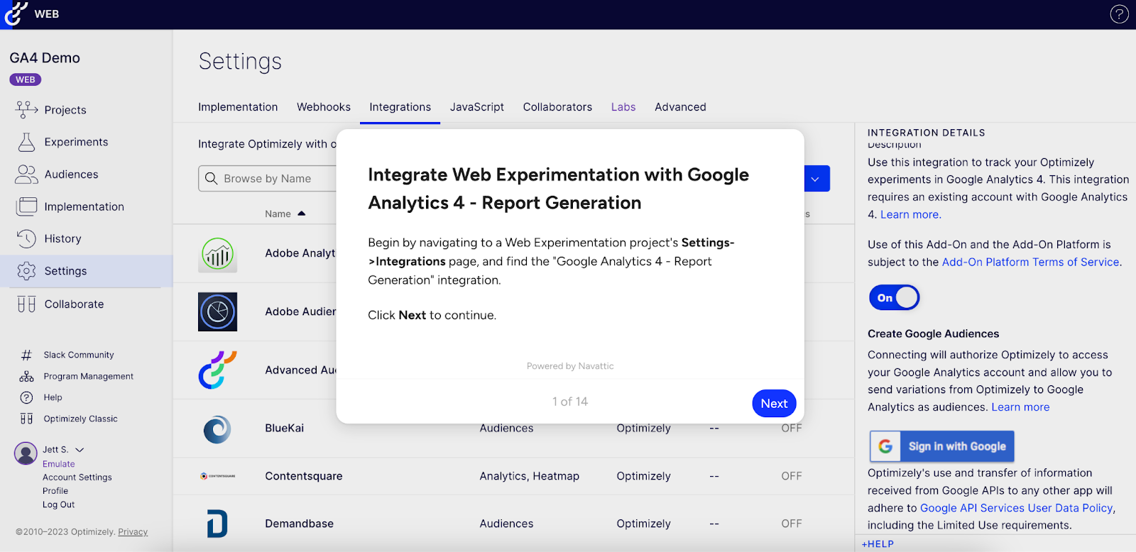This screenshot has height=552, width=1136.
Task: Click the Next button in tour dialog
Action: (x=774, y=403)
